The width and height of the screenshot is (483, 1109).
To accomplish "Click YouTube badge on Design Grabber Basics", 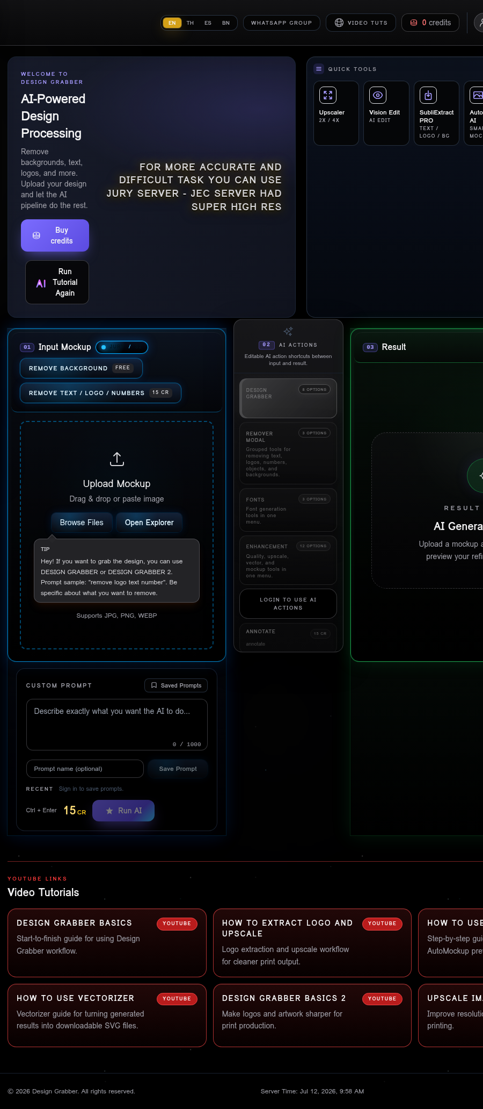I will (177, 924).
